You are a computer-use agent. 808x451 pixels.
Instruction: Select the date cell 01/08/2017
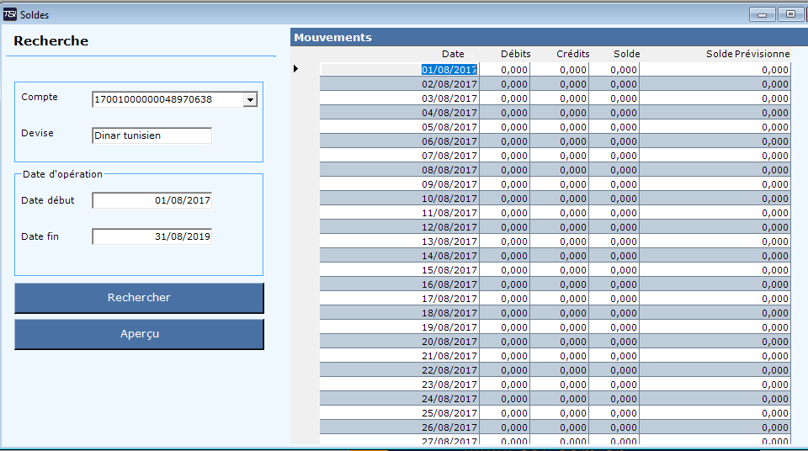click(x=399, y=70)
